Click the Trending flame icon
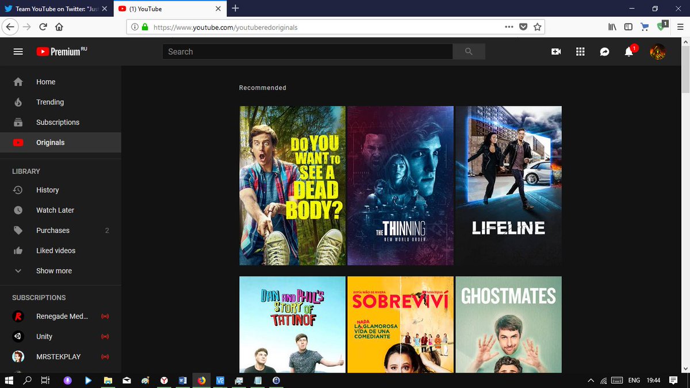Image resolution: width=690 pixels, height=388 pixels. [x=18, y=102]
